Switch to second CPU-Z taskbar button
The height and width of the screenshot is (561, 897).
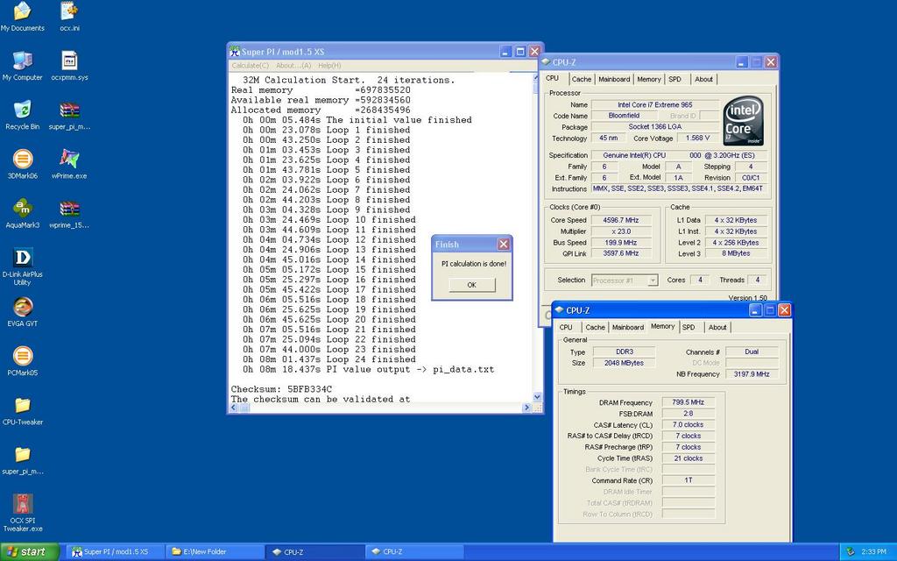click(414, 552)
